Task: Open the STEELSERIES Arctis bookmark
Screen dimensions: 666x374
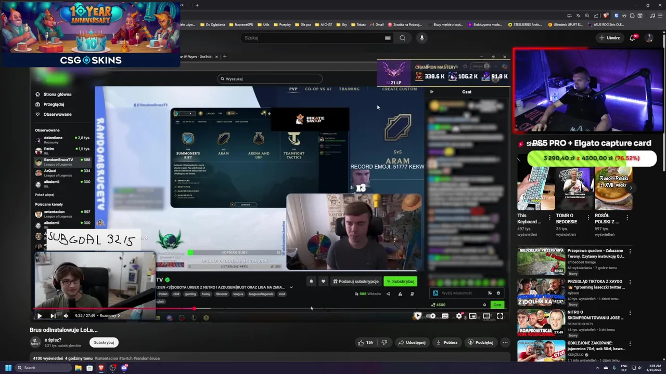Action: [525, 24]
